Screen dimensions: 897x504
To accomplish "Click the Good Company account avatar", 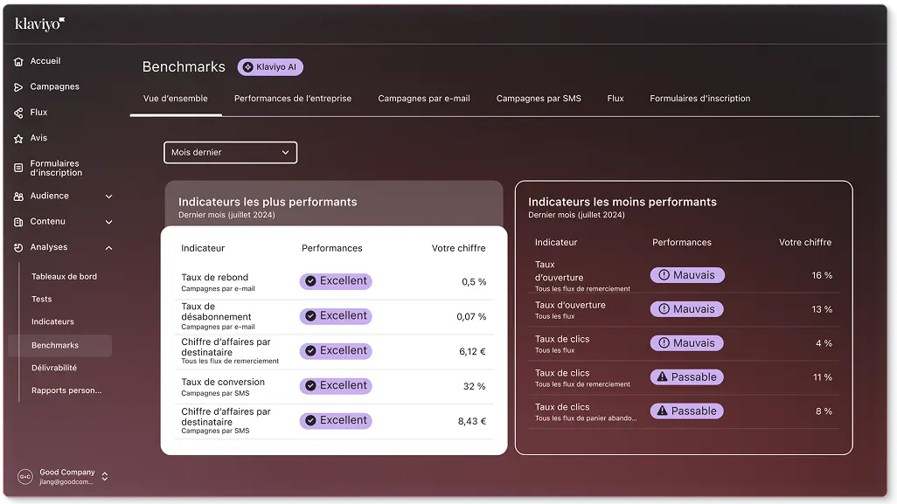I will 25,477.
